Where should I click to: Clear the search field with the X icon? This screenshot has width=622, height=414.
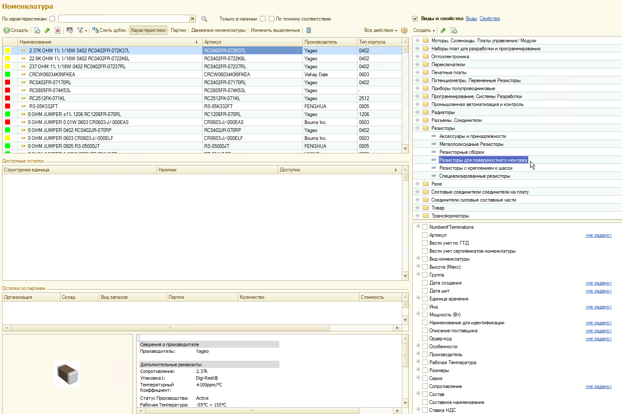pos(192,19)
